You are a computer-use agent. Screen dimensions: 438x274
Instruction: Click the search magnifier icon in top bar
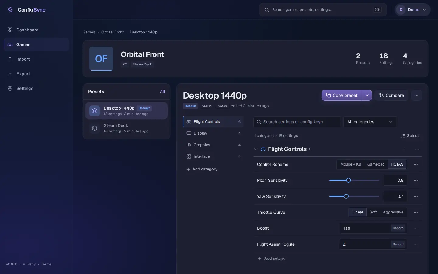[x=267, y=10]
